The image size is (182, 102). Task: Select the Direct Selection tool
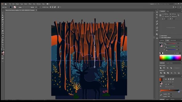(x=3, y=15)
